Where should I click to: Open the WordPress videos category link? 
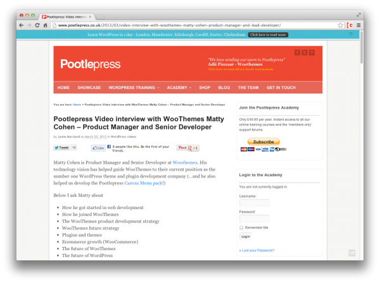[x=123, y=137]
